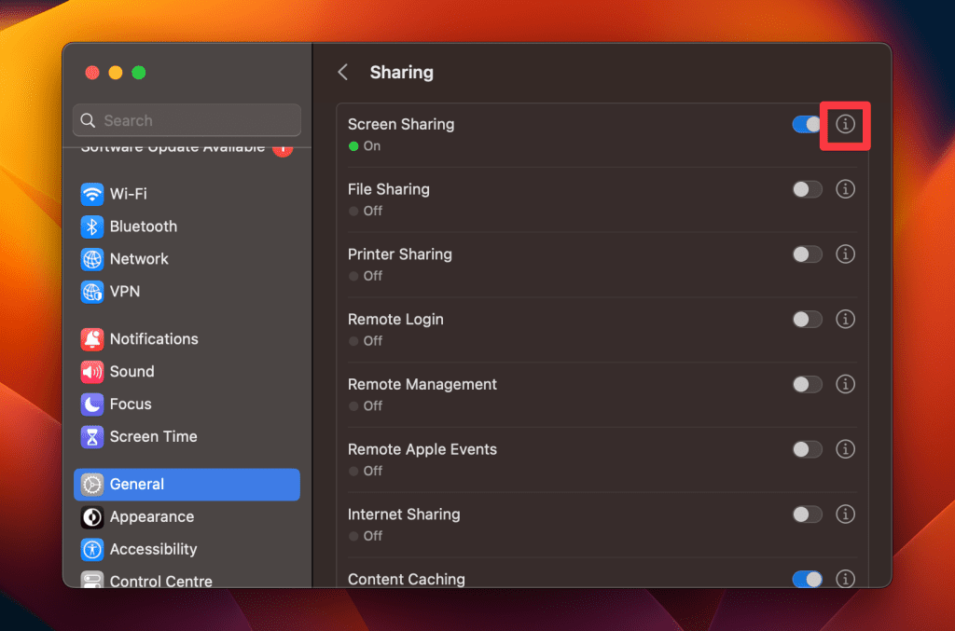Click the Wi-Fi icon in sidebar
Image resolution: width=955 pixels, height=631 pixels.
click(x=92, y=194)
